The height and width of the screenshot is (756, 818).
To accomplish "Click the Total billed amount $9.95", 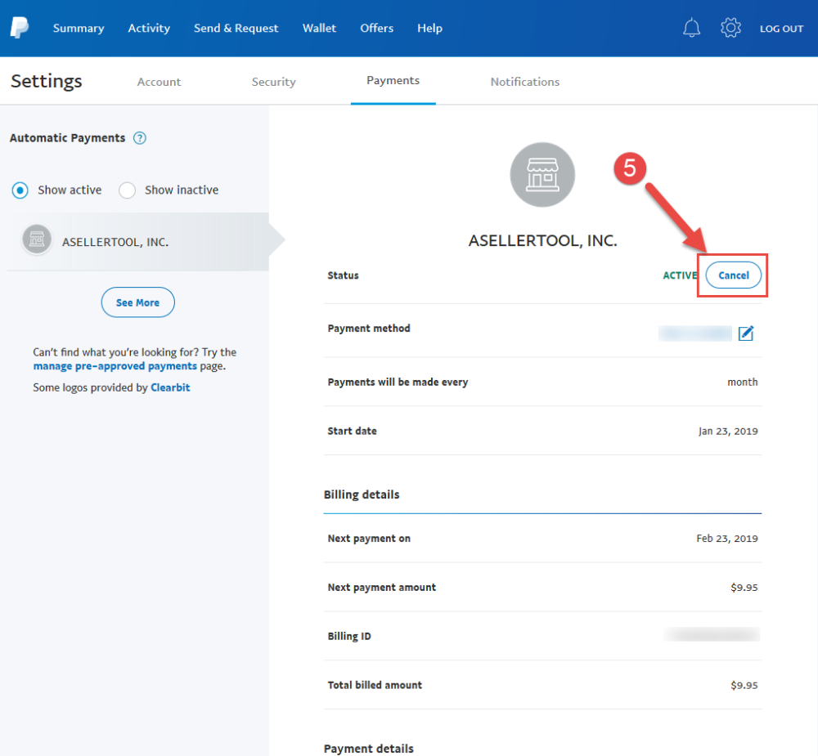I will [744, 686].
